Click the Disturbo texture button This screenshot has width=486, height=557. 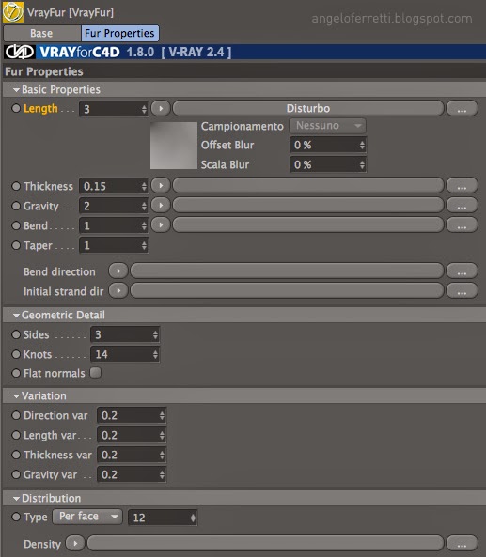tap(308, 108)
